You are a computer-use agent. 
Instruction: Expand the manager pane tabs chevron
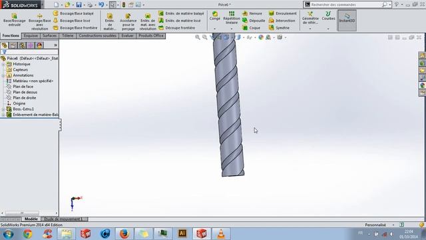[55, 45]
